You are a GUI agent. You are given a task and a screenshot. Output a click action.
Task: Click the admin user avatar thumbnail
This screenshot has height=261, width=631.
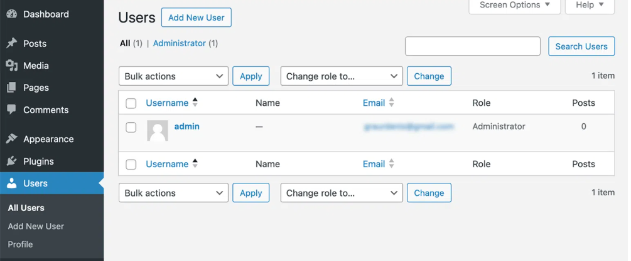coord(158,131)
